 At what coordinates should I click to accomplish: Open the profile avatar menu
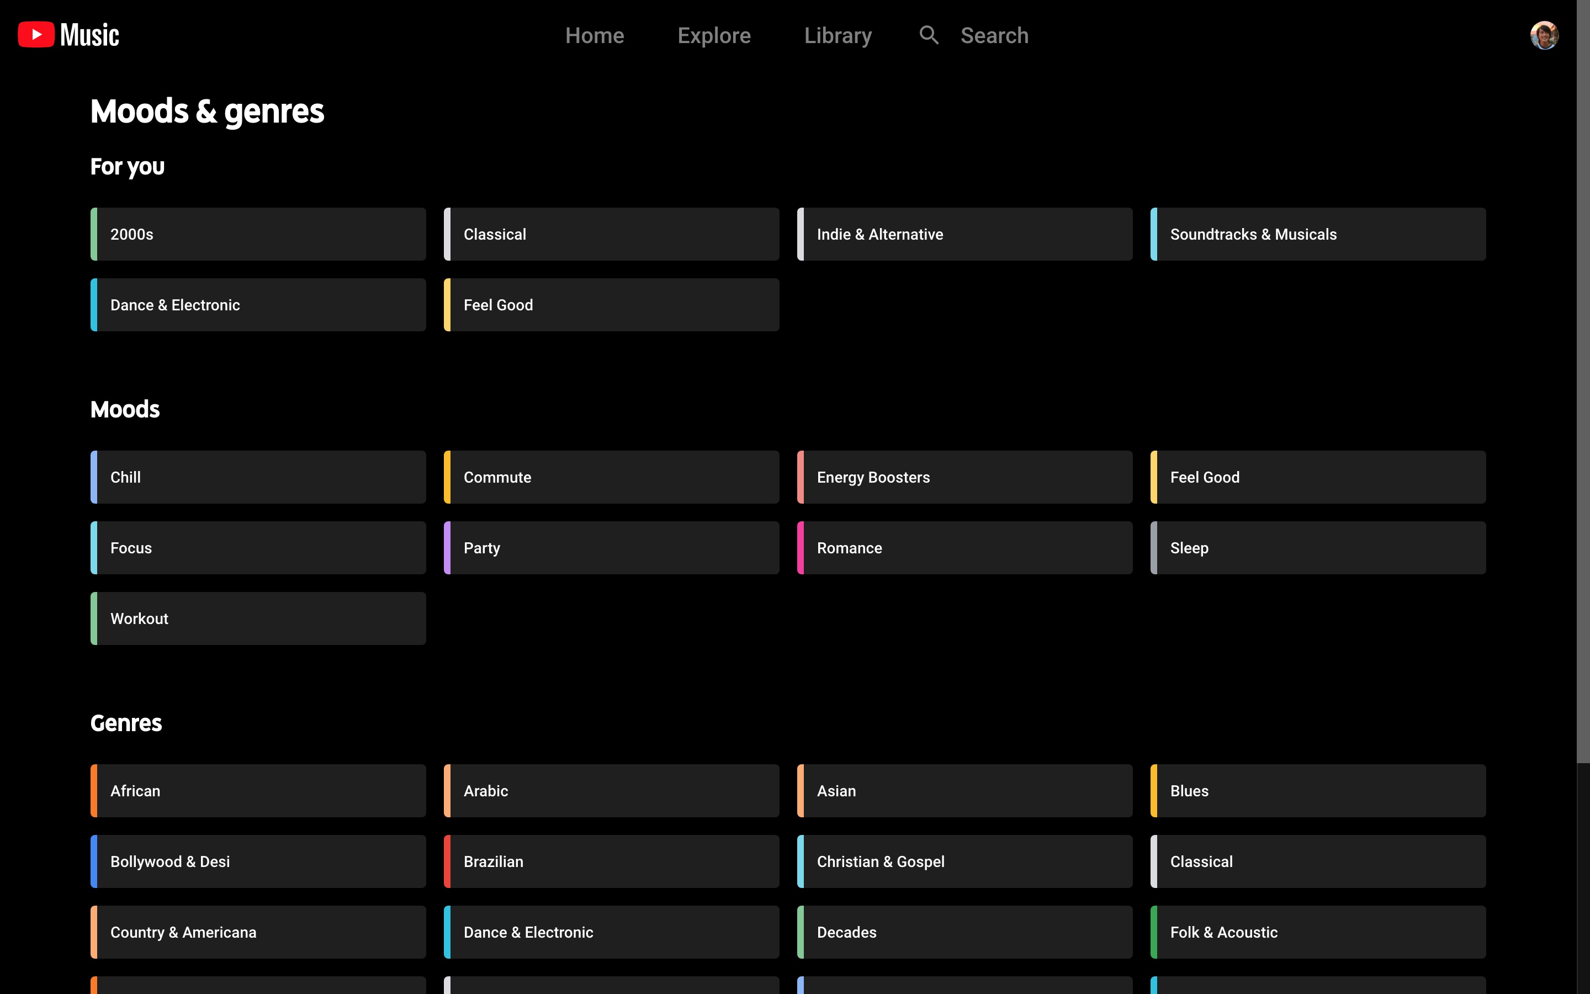(x=1544, y=35)
